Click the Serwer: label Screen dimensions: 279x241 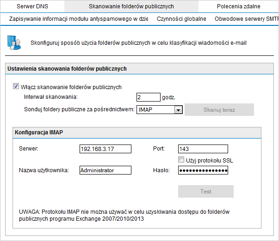tap(29, 149)
